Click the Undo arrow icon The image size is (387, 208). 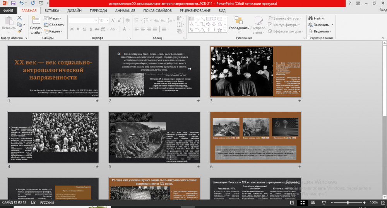21,3
